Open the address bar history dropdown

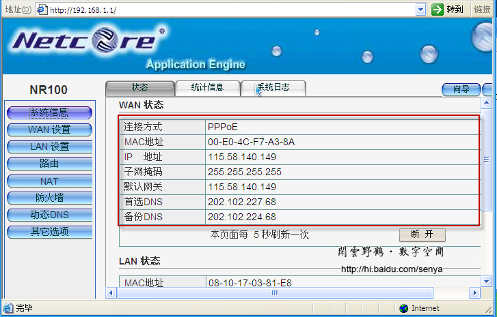[x=420, y=10]
